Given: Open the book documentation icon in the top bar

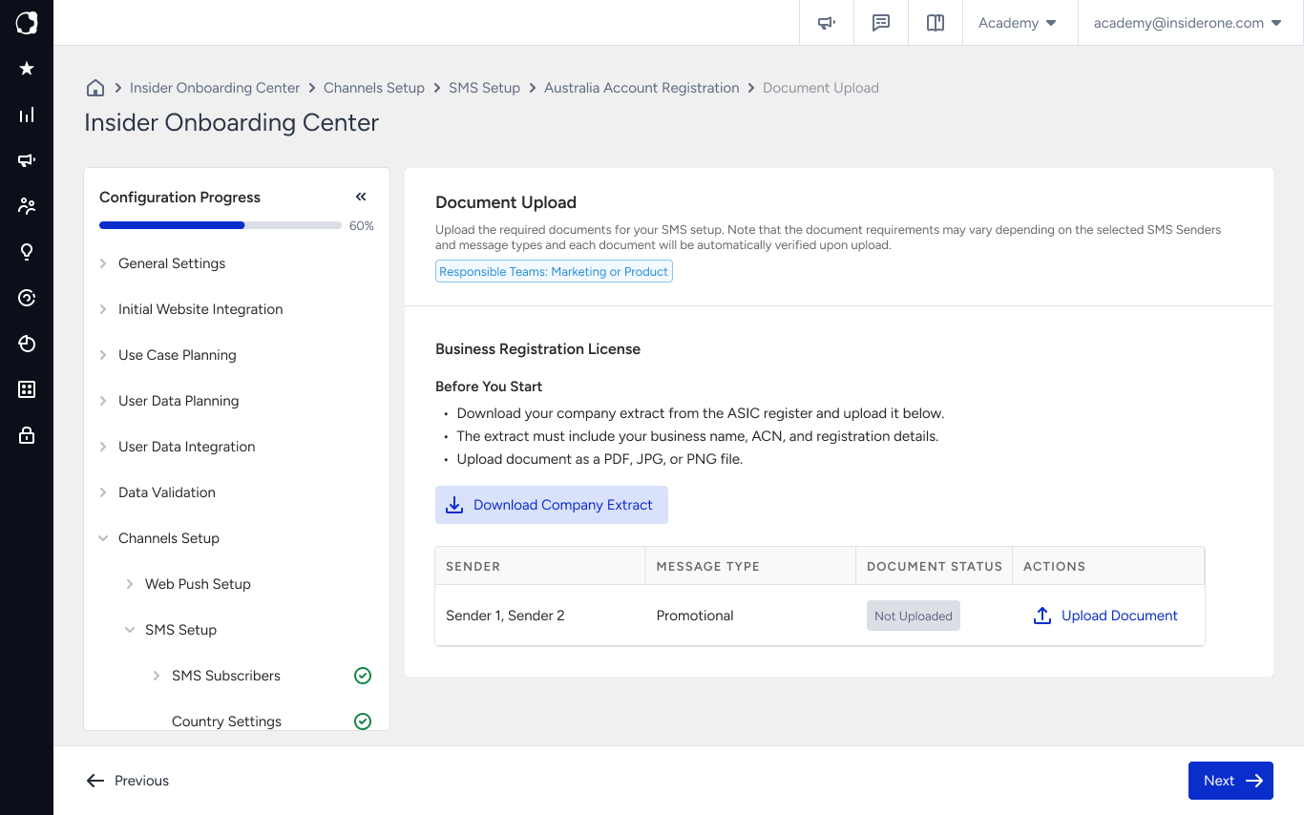Looking at the screenshot, I should tap(936, 23).
